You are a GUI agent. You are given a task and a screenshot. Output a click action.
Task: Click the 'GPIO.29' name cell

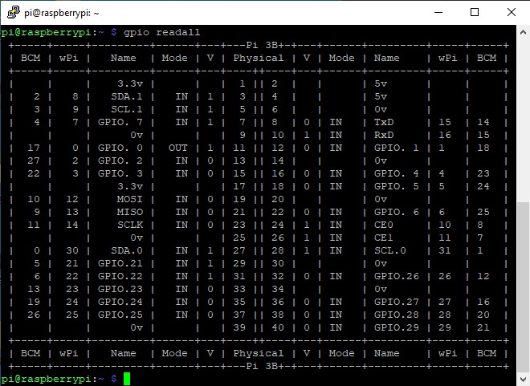(x=397, y=327)
